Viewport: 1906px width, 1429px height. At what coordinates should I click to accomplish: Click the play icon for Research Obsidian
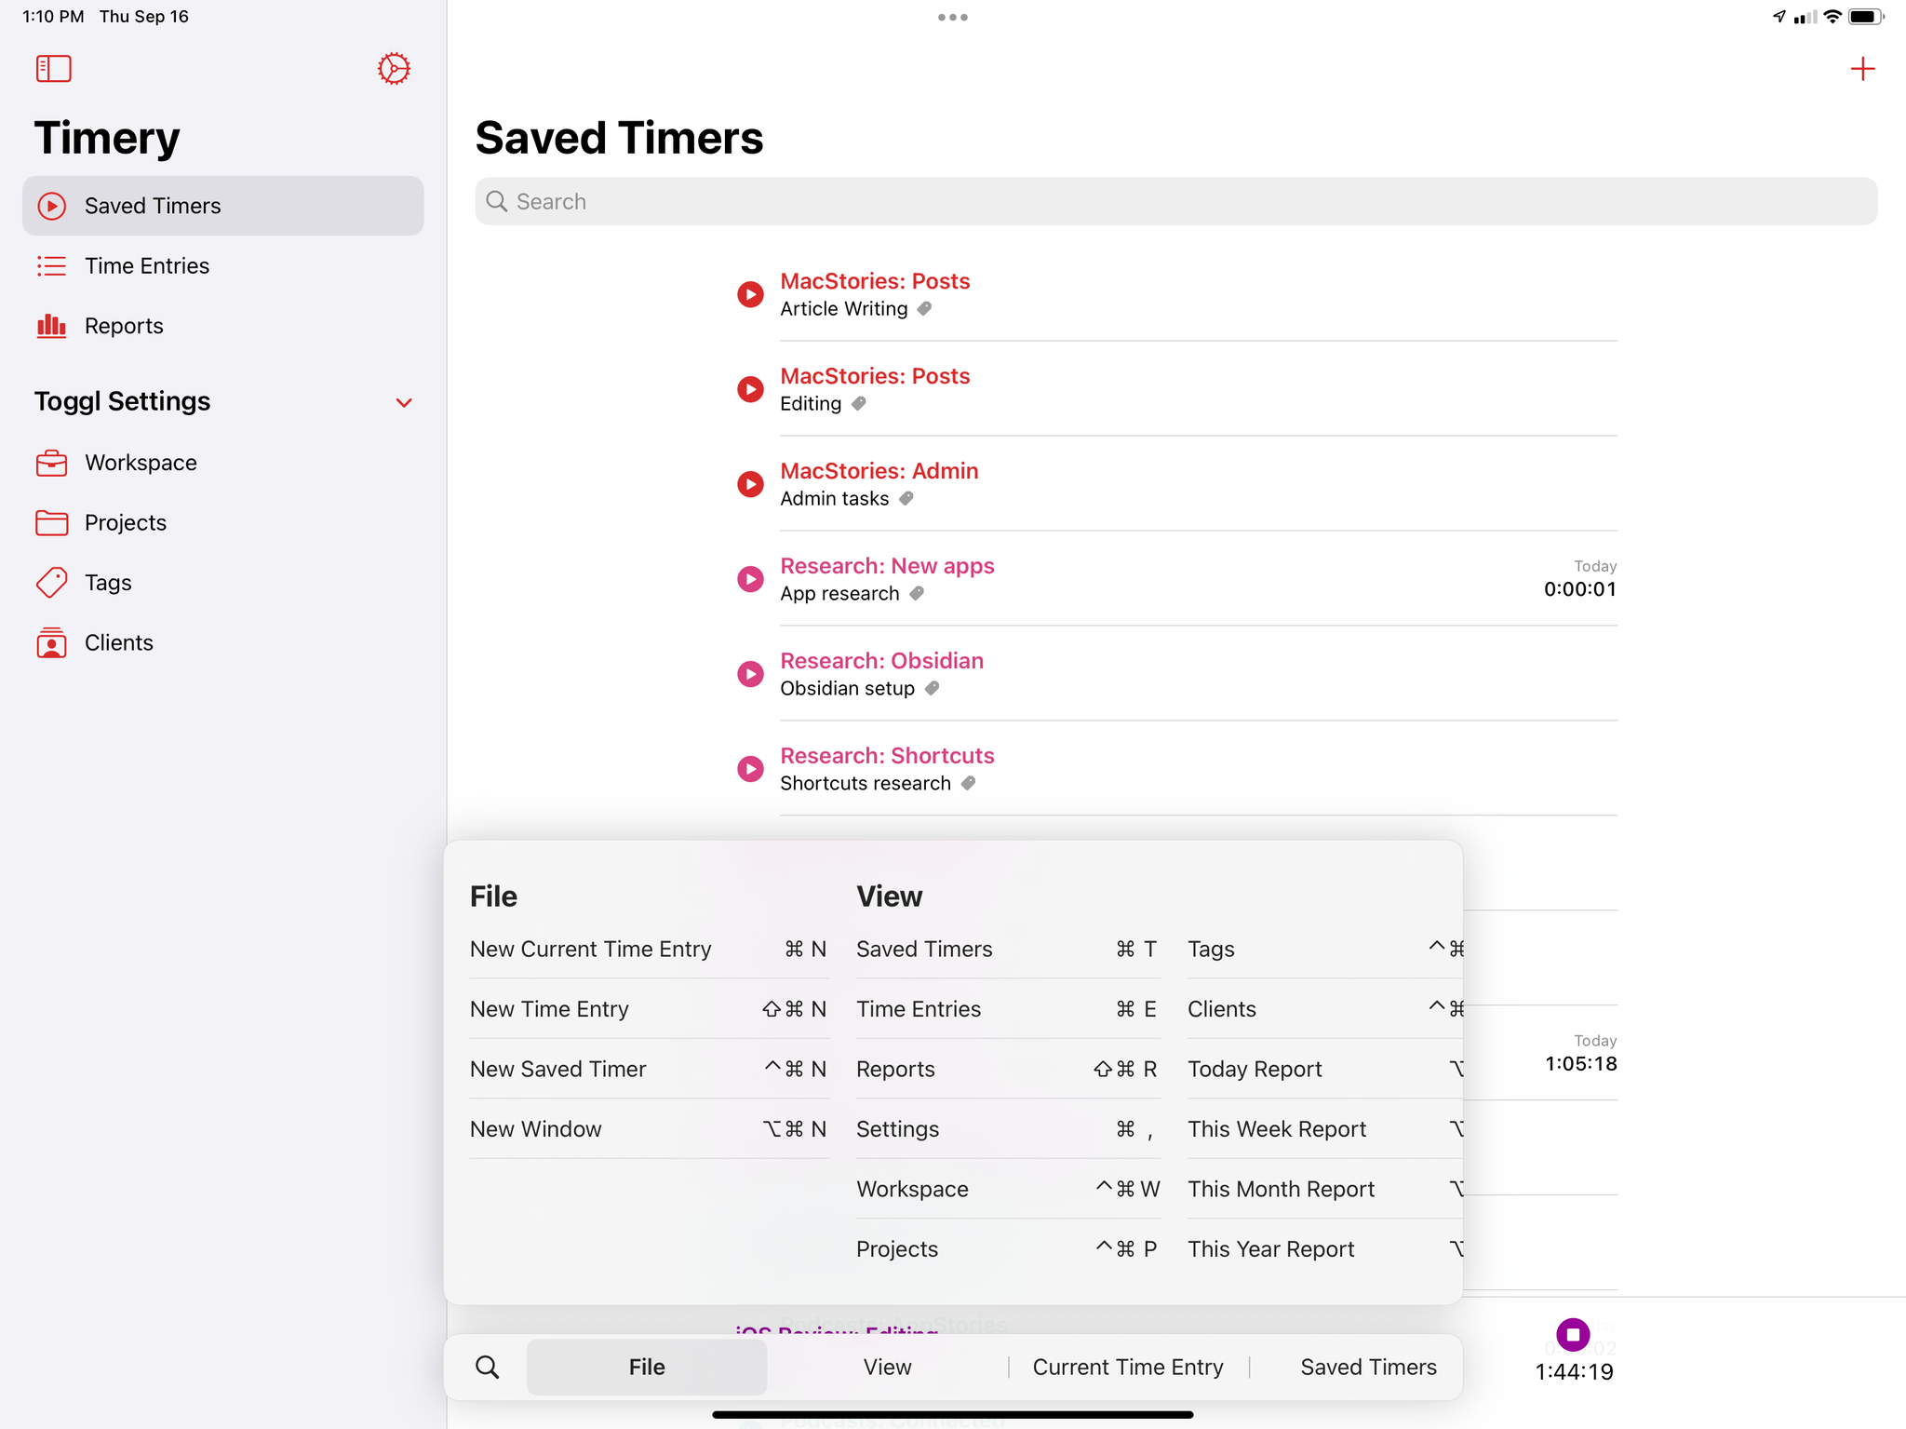click(x=749, y=674)
